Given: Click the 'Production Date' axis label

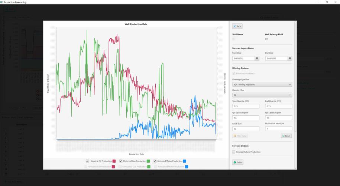Looking at the screenshot, I should [x=136, y=154].
